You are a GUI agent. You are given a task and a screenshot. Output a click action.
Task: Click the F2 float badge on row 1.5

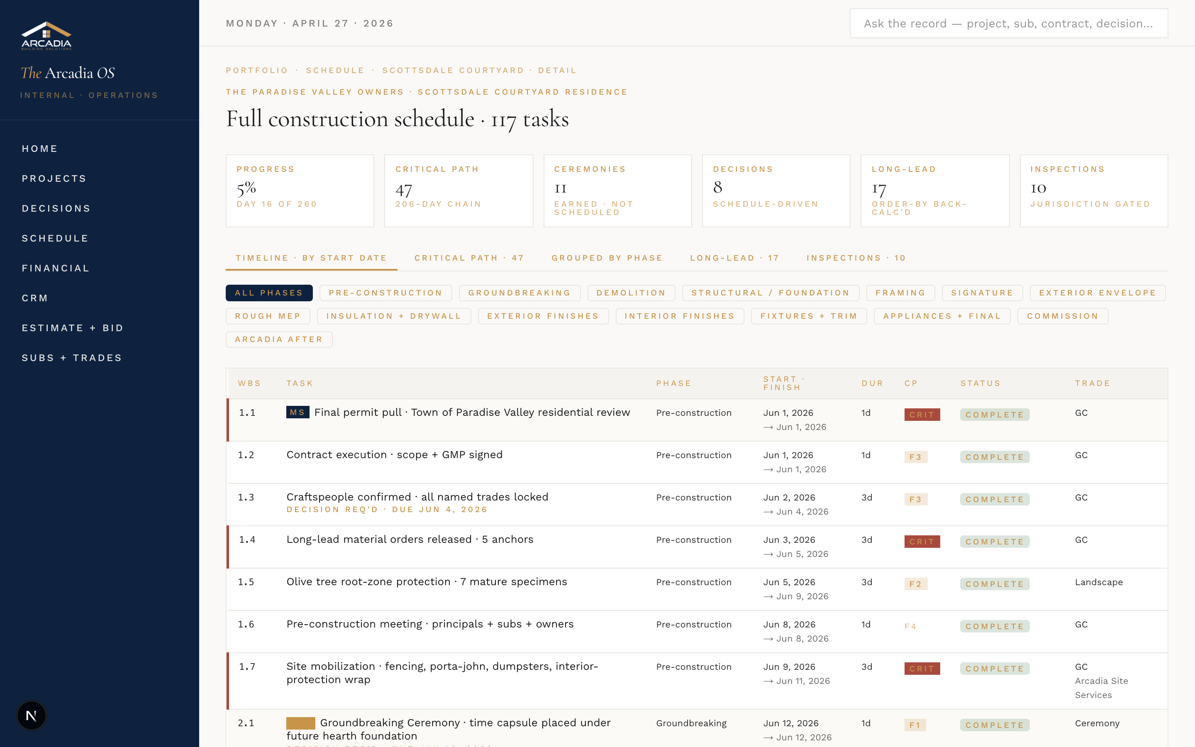point(915,584)
